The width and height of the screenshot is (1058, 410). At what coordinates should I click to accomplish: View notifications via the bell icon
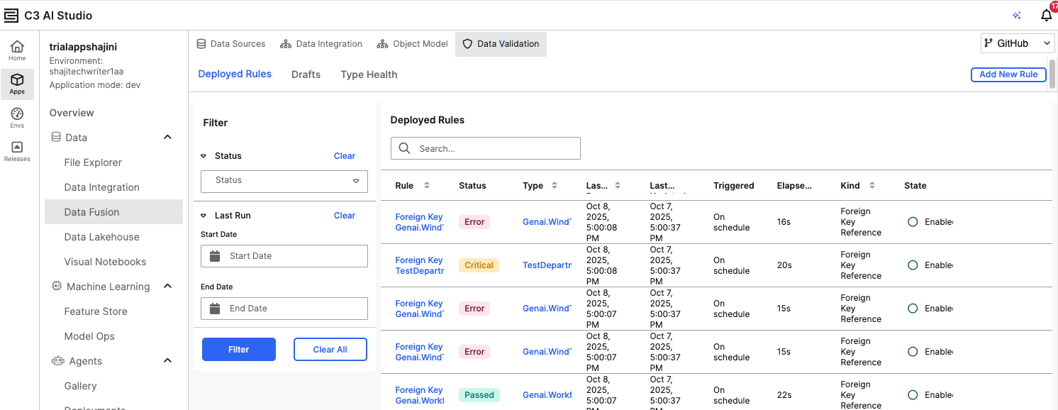click(x=1046, y=16)
